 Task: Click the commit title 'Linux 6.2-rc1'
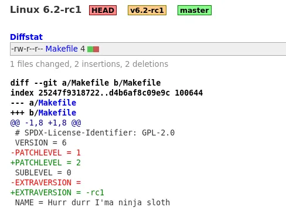coord(46,9)
